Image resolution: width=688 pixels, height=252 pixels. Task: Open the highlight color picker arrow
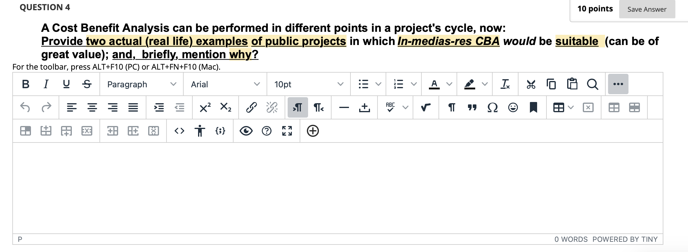click(x=485, y=84)
